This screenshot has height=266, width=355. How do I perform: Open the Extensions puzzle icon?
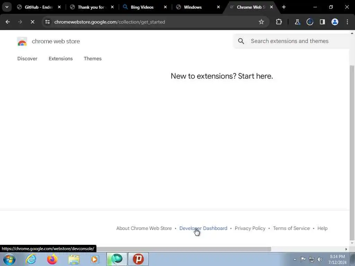[x=279, y=22]
